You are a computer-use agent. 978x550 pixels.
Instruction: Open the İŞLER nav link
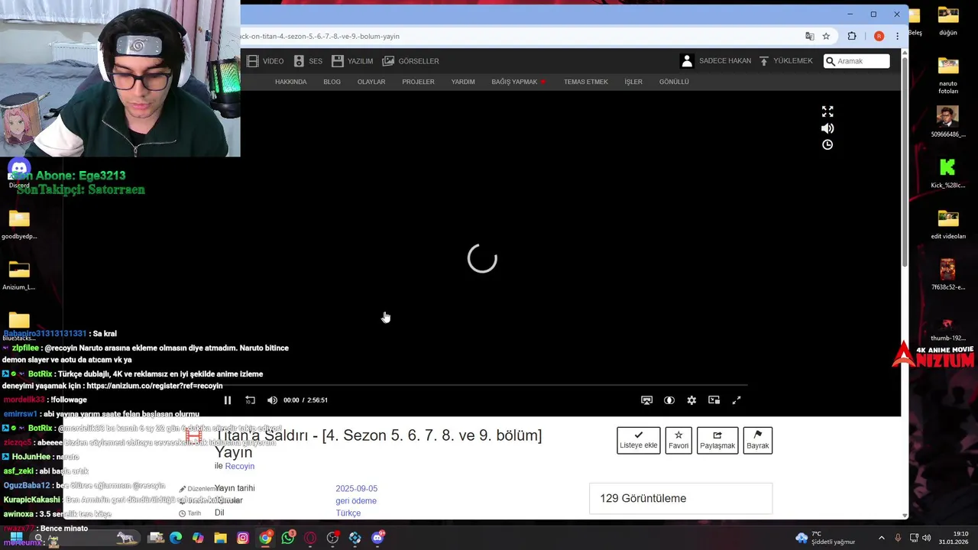tap(633, 82)
